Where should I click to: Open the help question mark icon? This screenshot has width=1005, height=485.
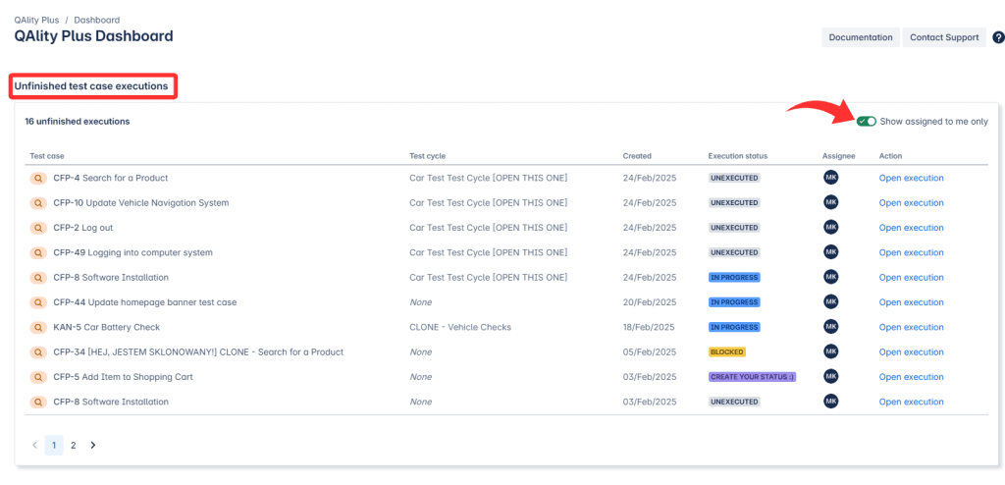click(998, 37)
